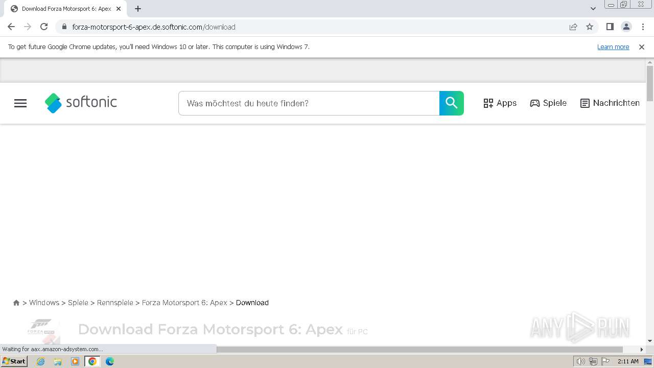The width and height of the screenshot is (654, 368).
Task: Open the Chrome three-dot menu
Action: pos(642,27)
